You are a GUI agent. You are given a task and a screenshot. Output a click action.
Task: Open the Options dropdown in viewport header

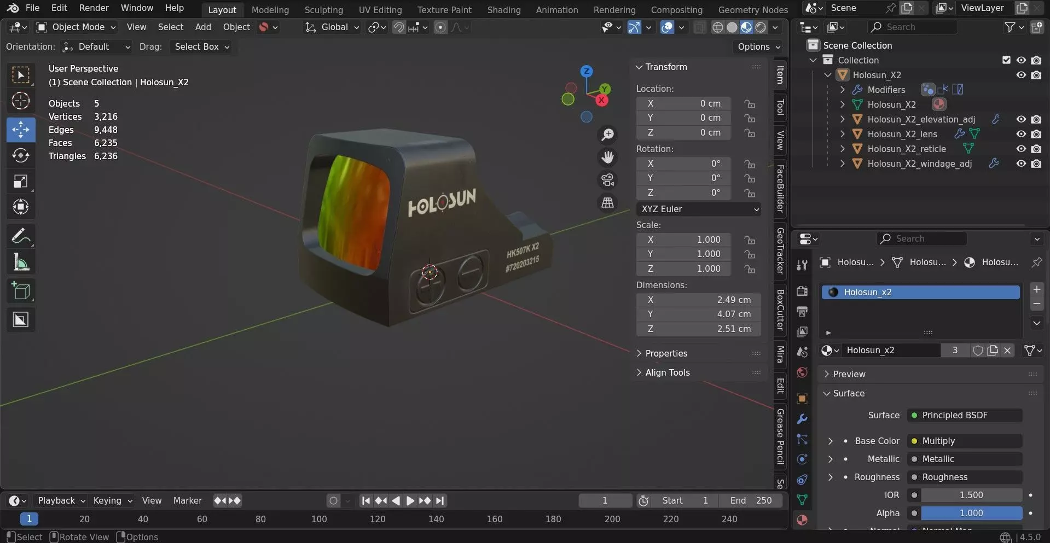758,46
